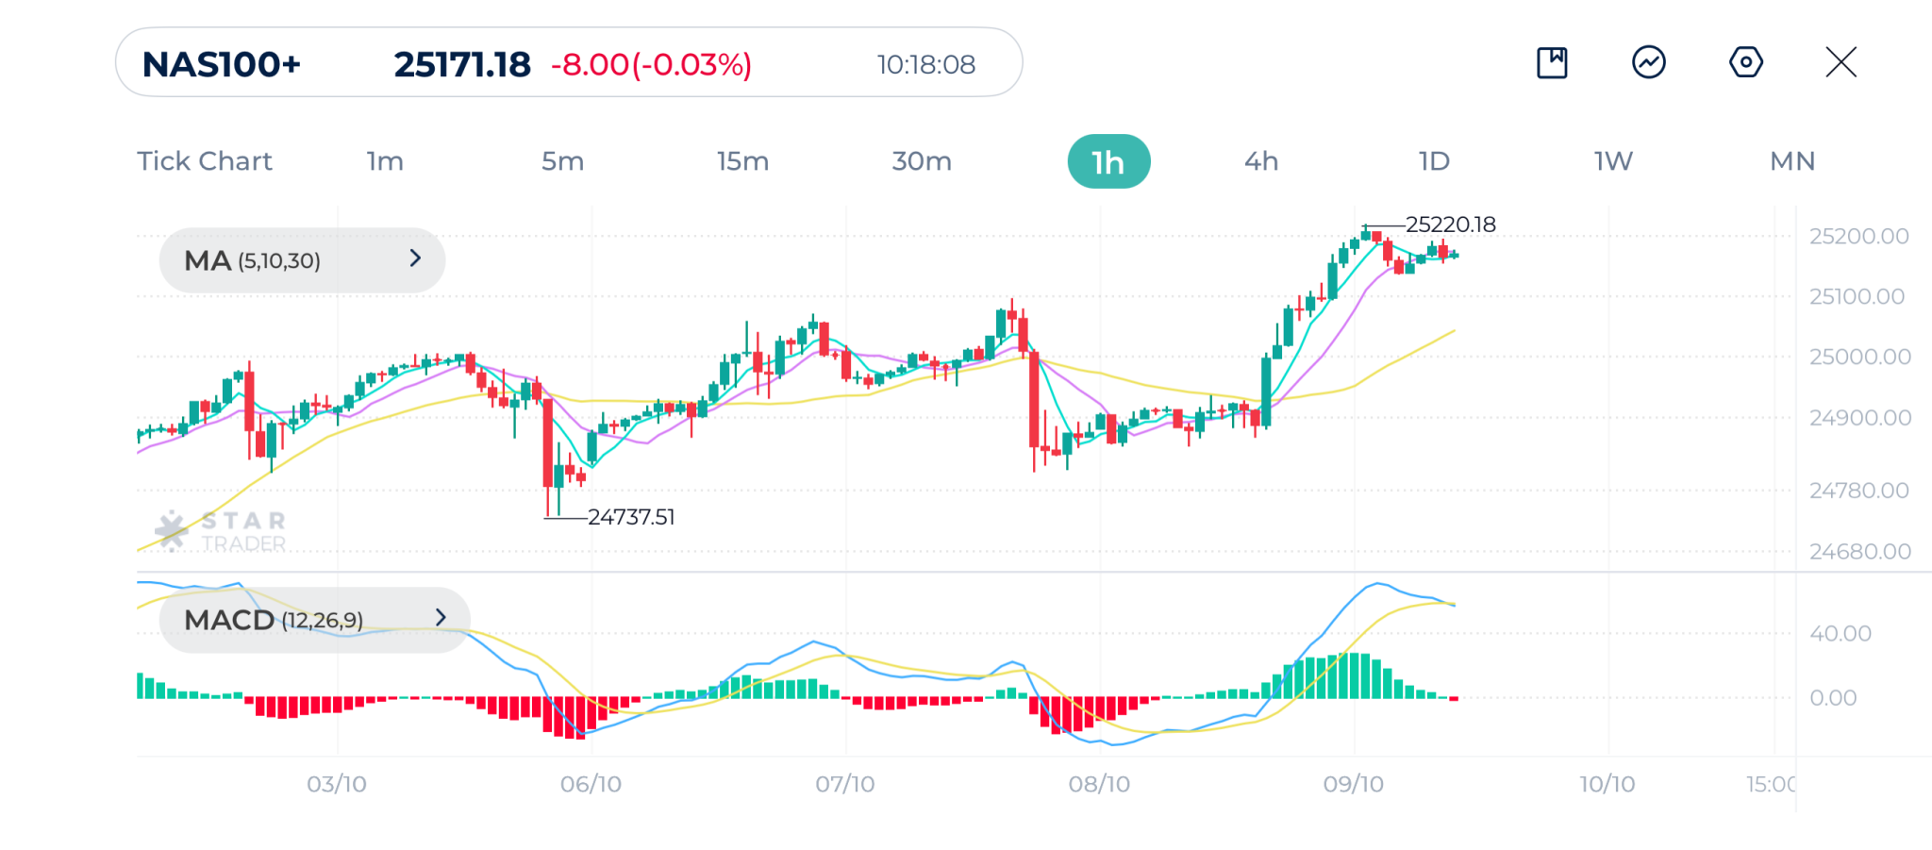Close the chart with X icon
Viewport: 1932px width, 850px height.
(1840, 63)
